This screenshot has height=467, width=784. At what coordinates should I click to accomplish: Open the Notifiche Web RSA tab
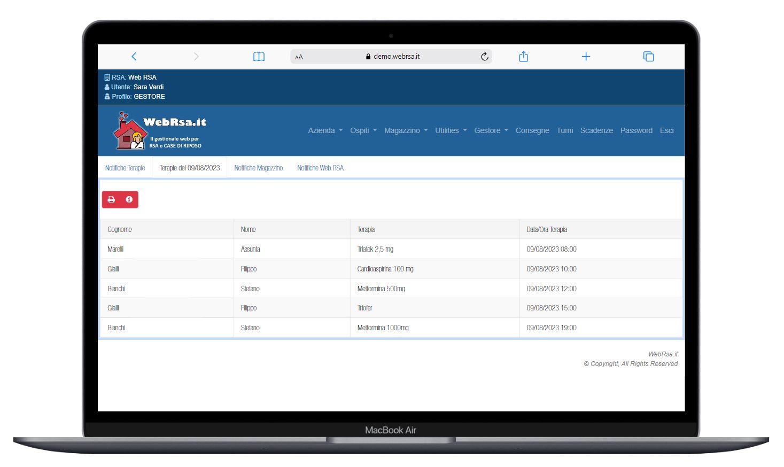point(320,168)
